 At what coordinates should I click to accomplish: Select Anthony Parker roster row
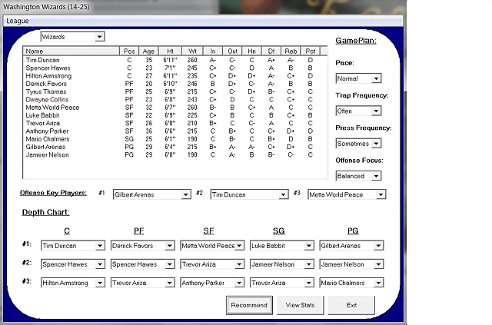(x=175, y=131)
